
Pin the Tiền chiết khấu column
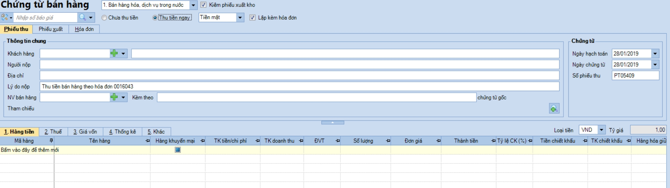coord(585,141)
